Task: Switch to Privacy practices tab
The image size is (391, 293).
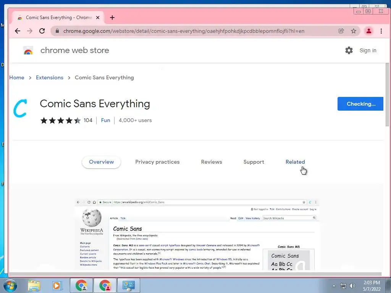Action: [157, 162]
